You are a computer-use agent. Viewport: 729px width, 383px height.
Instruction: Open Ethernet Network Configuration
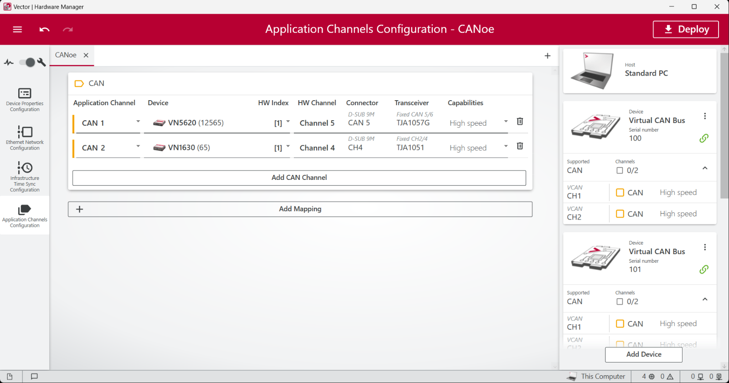25,138
